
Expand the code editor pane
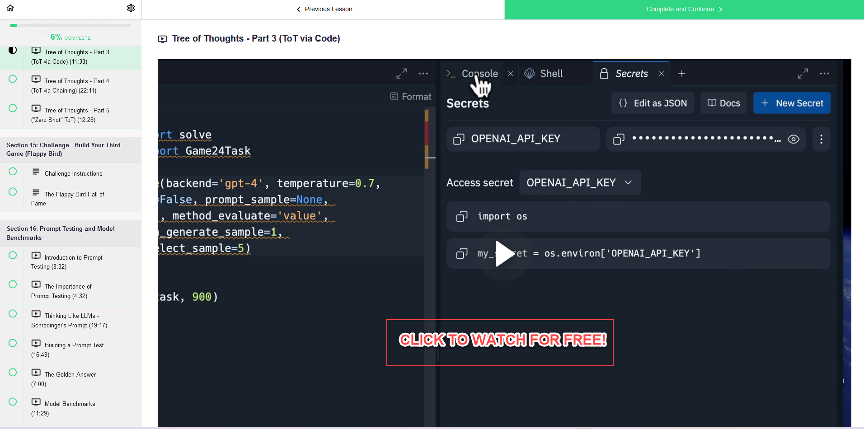tap(402, 74)
